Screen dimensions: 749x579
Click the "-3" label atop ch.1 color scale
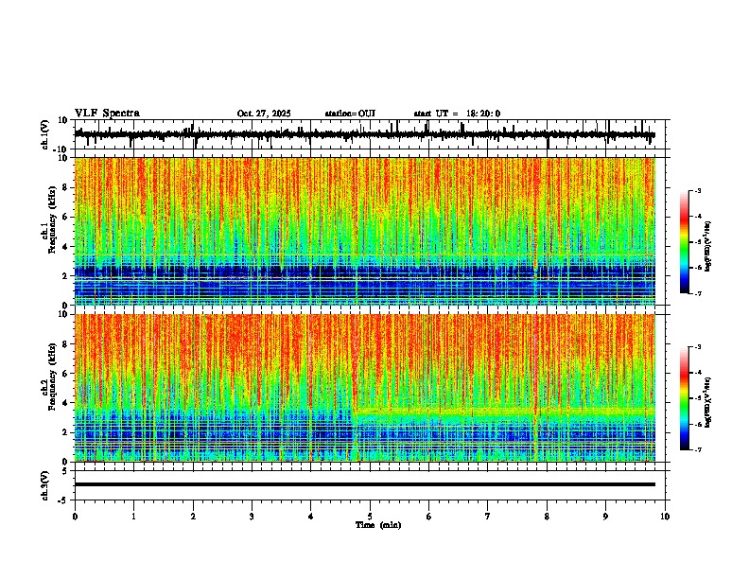tap(698, 191)
